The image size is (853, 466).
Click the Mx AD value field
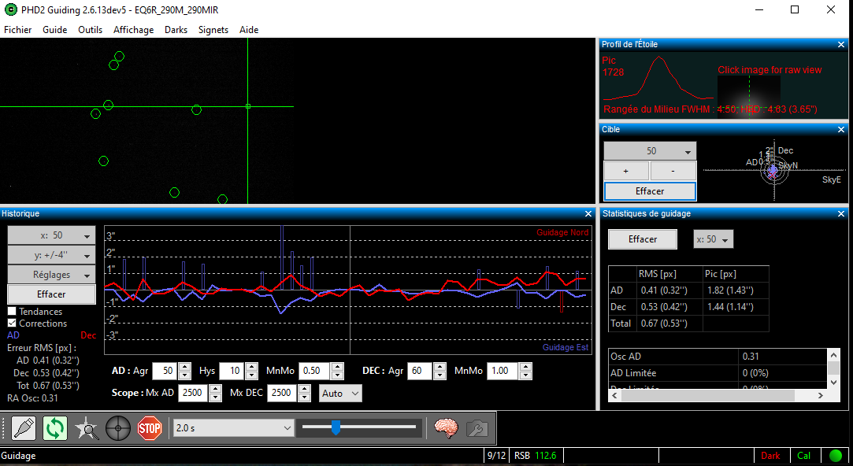[x=195, y=393]
